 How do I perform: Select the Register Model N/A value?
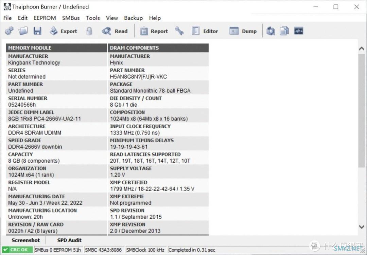[13, 189]
